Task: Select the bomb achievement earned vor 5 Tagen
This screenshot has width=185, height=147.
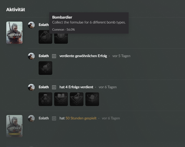Action: (45, 68)
